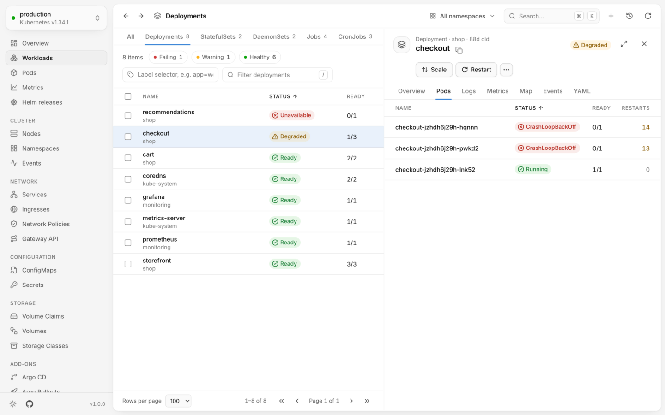This screenshot has height=415, width=665.
Task: Check the cart deployment row
Action: tap(128, 158)
